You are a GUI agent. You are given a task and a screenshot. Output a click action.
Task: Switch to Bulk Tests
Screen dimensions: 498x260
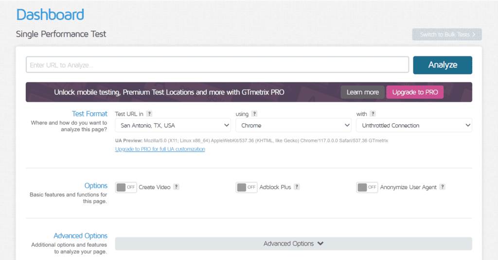click(447, 35)
